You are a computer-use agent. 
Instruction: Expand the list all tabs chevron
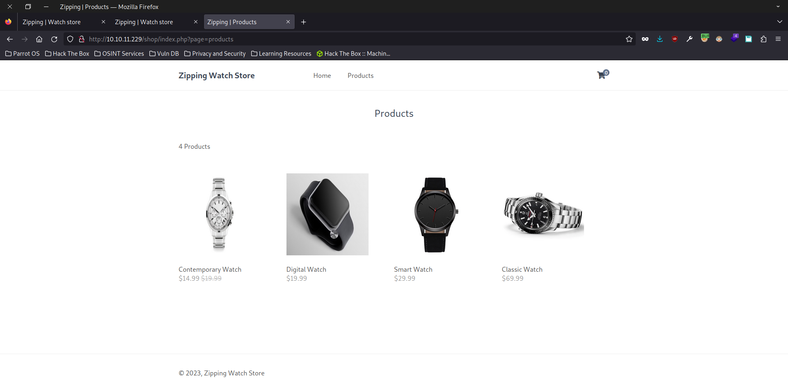[779, 22]
